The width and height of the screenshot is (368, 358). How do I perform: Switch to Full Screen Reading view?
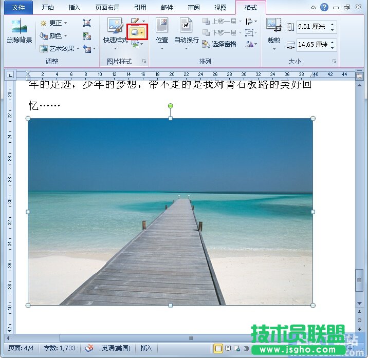228,348
